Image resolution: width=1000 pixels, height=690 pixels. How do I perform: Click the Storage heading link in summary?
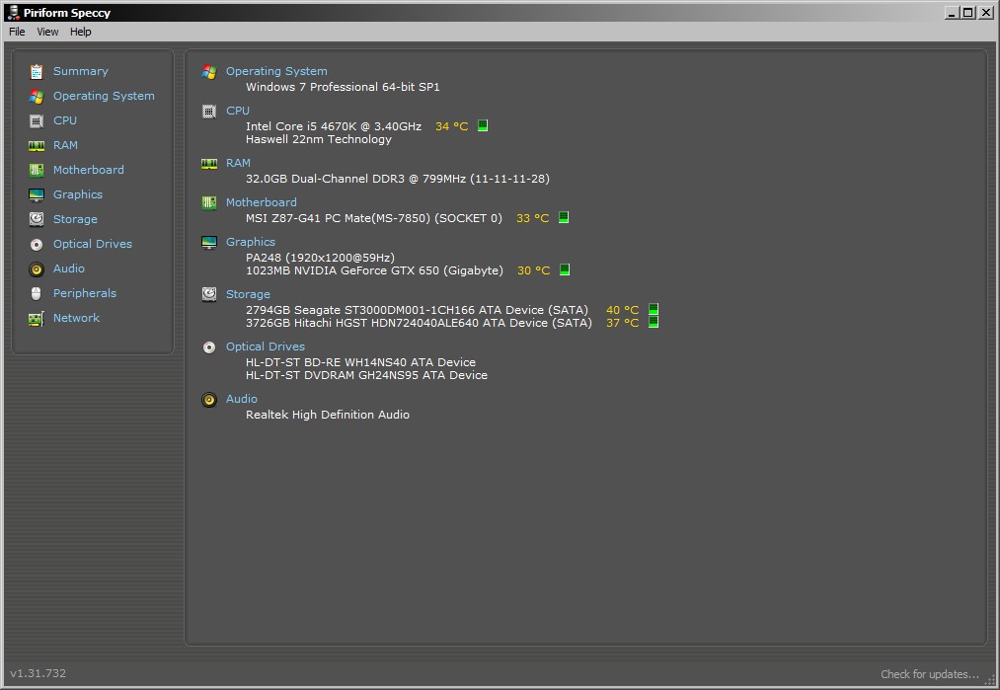pyautogui.click(x=248, y=294)
